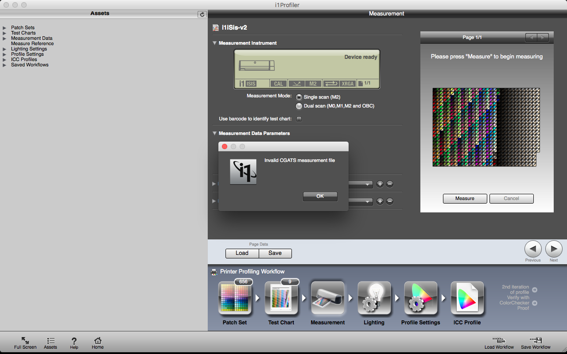Click the upper minus button in parameters

pos(390,184)
